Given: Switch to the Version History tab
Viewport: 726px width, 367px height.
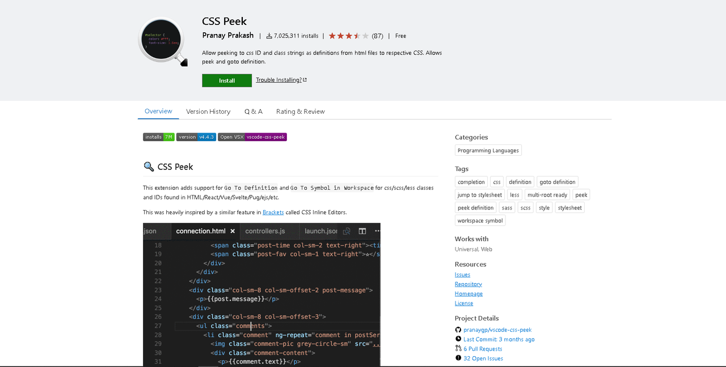Looking at the screenshot, I should pyautogui.click(x=208, y=112).
